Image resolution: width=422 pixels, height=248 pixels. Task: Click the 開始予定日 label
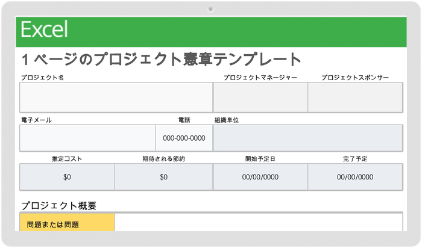pyautogui.click(x=260, y=159)
